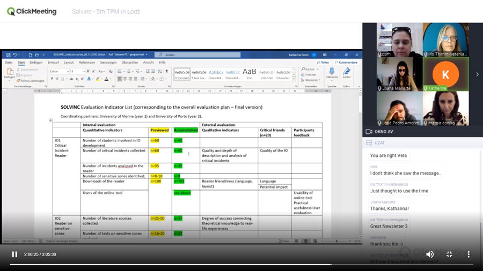
Task: Open the undo history dropdown arrow
Action: coord(19,55)
